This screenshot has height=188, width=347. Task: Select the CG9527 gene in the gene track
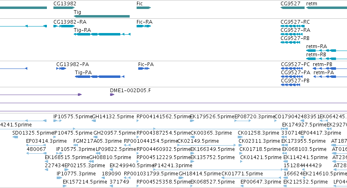coord(292,8)
